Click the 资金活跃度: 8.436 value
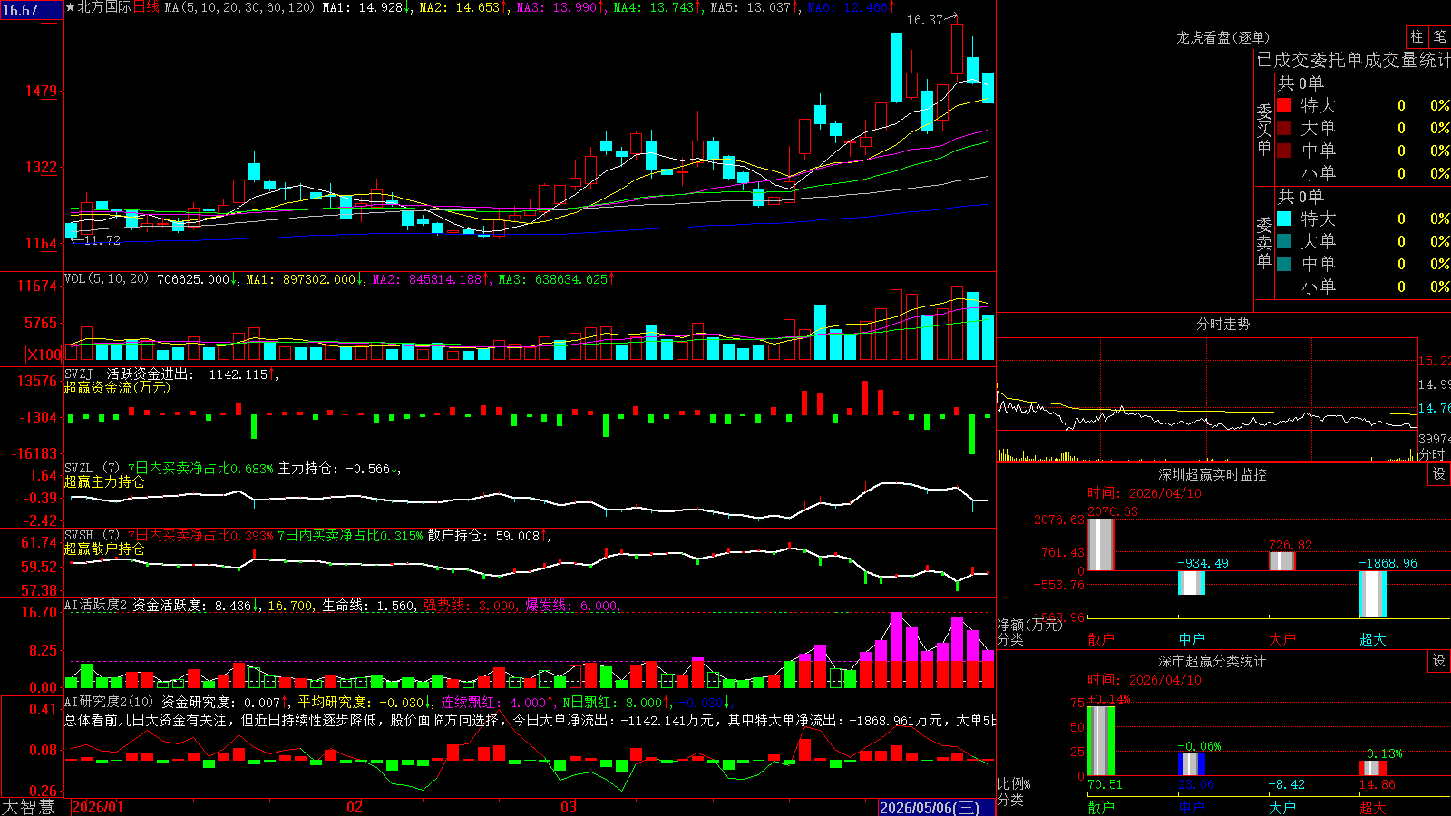 195,605
